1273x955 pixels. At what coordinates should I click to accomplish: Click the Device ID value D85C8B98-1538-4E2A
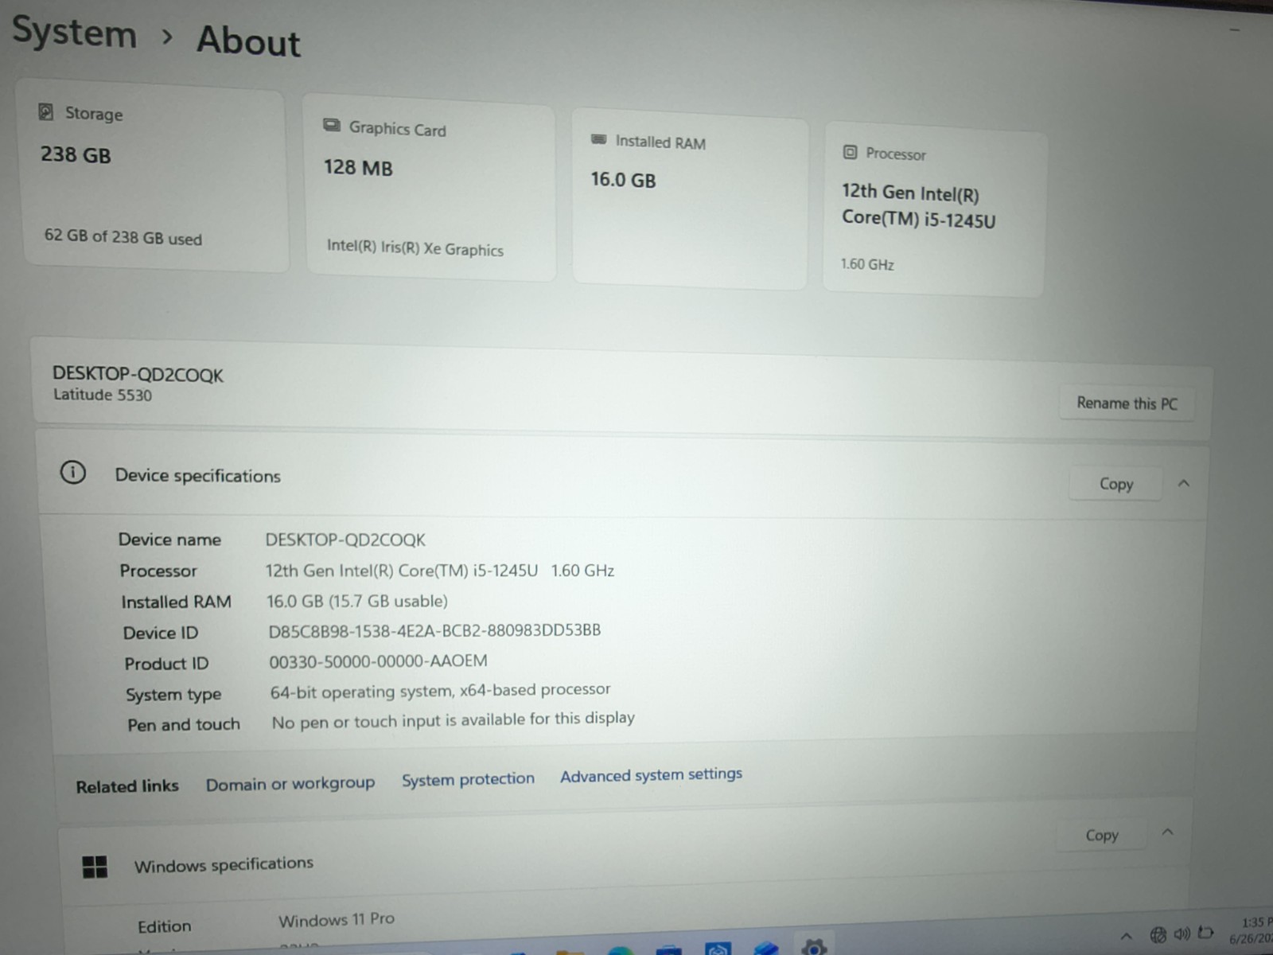(x=434, y=631)
